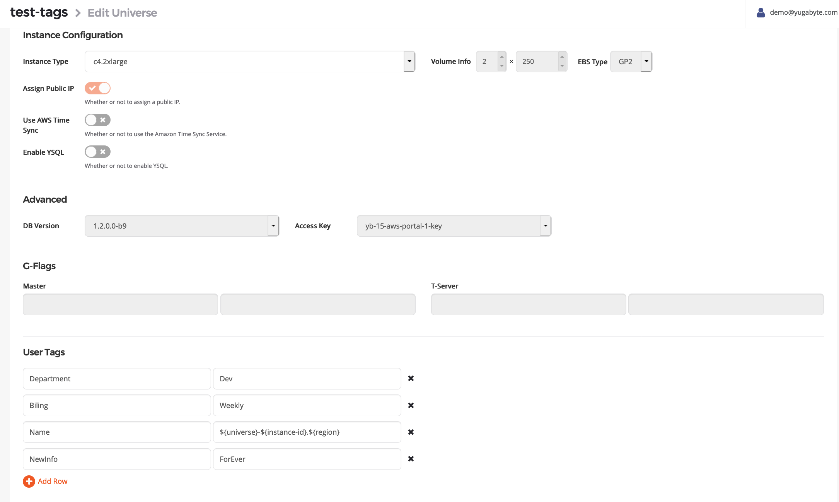839x502 pixels.
Task: Click the T-Server label under G-Flags
Action: point(445,286)
